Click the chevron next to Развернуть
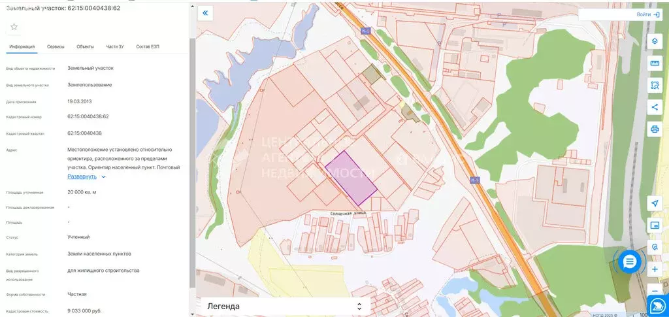The image size is (669, 317). point(103,176)
